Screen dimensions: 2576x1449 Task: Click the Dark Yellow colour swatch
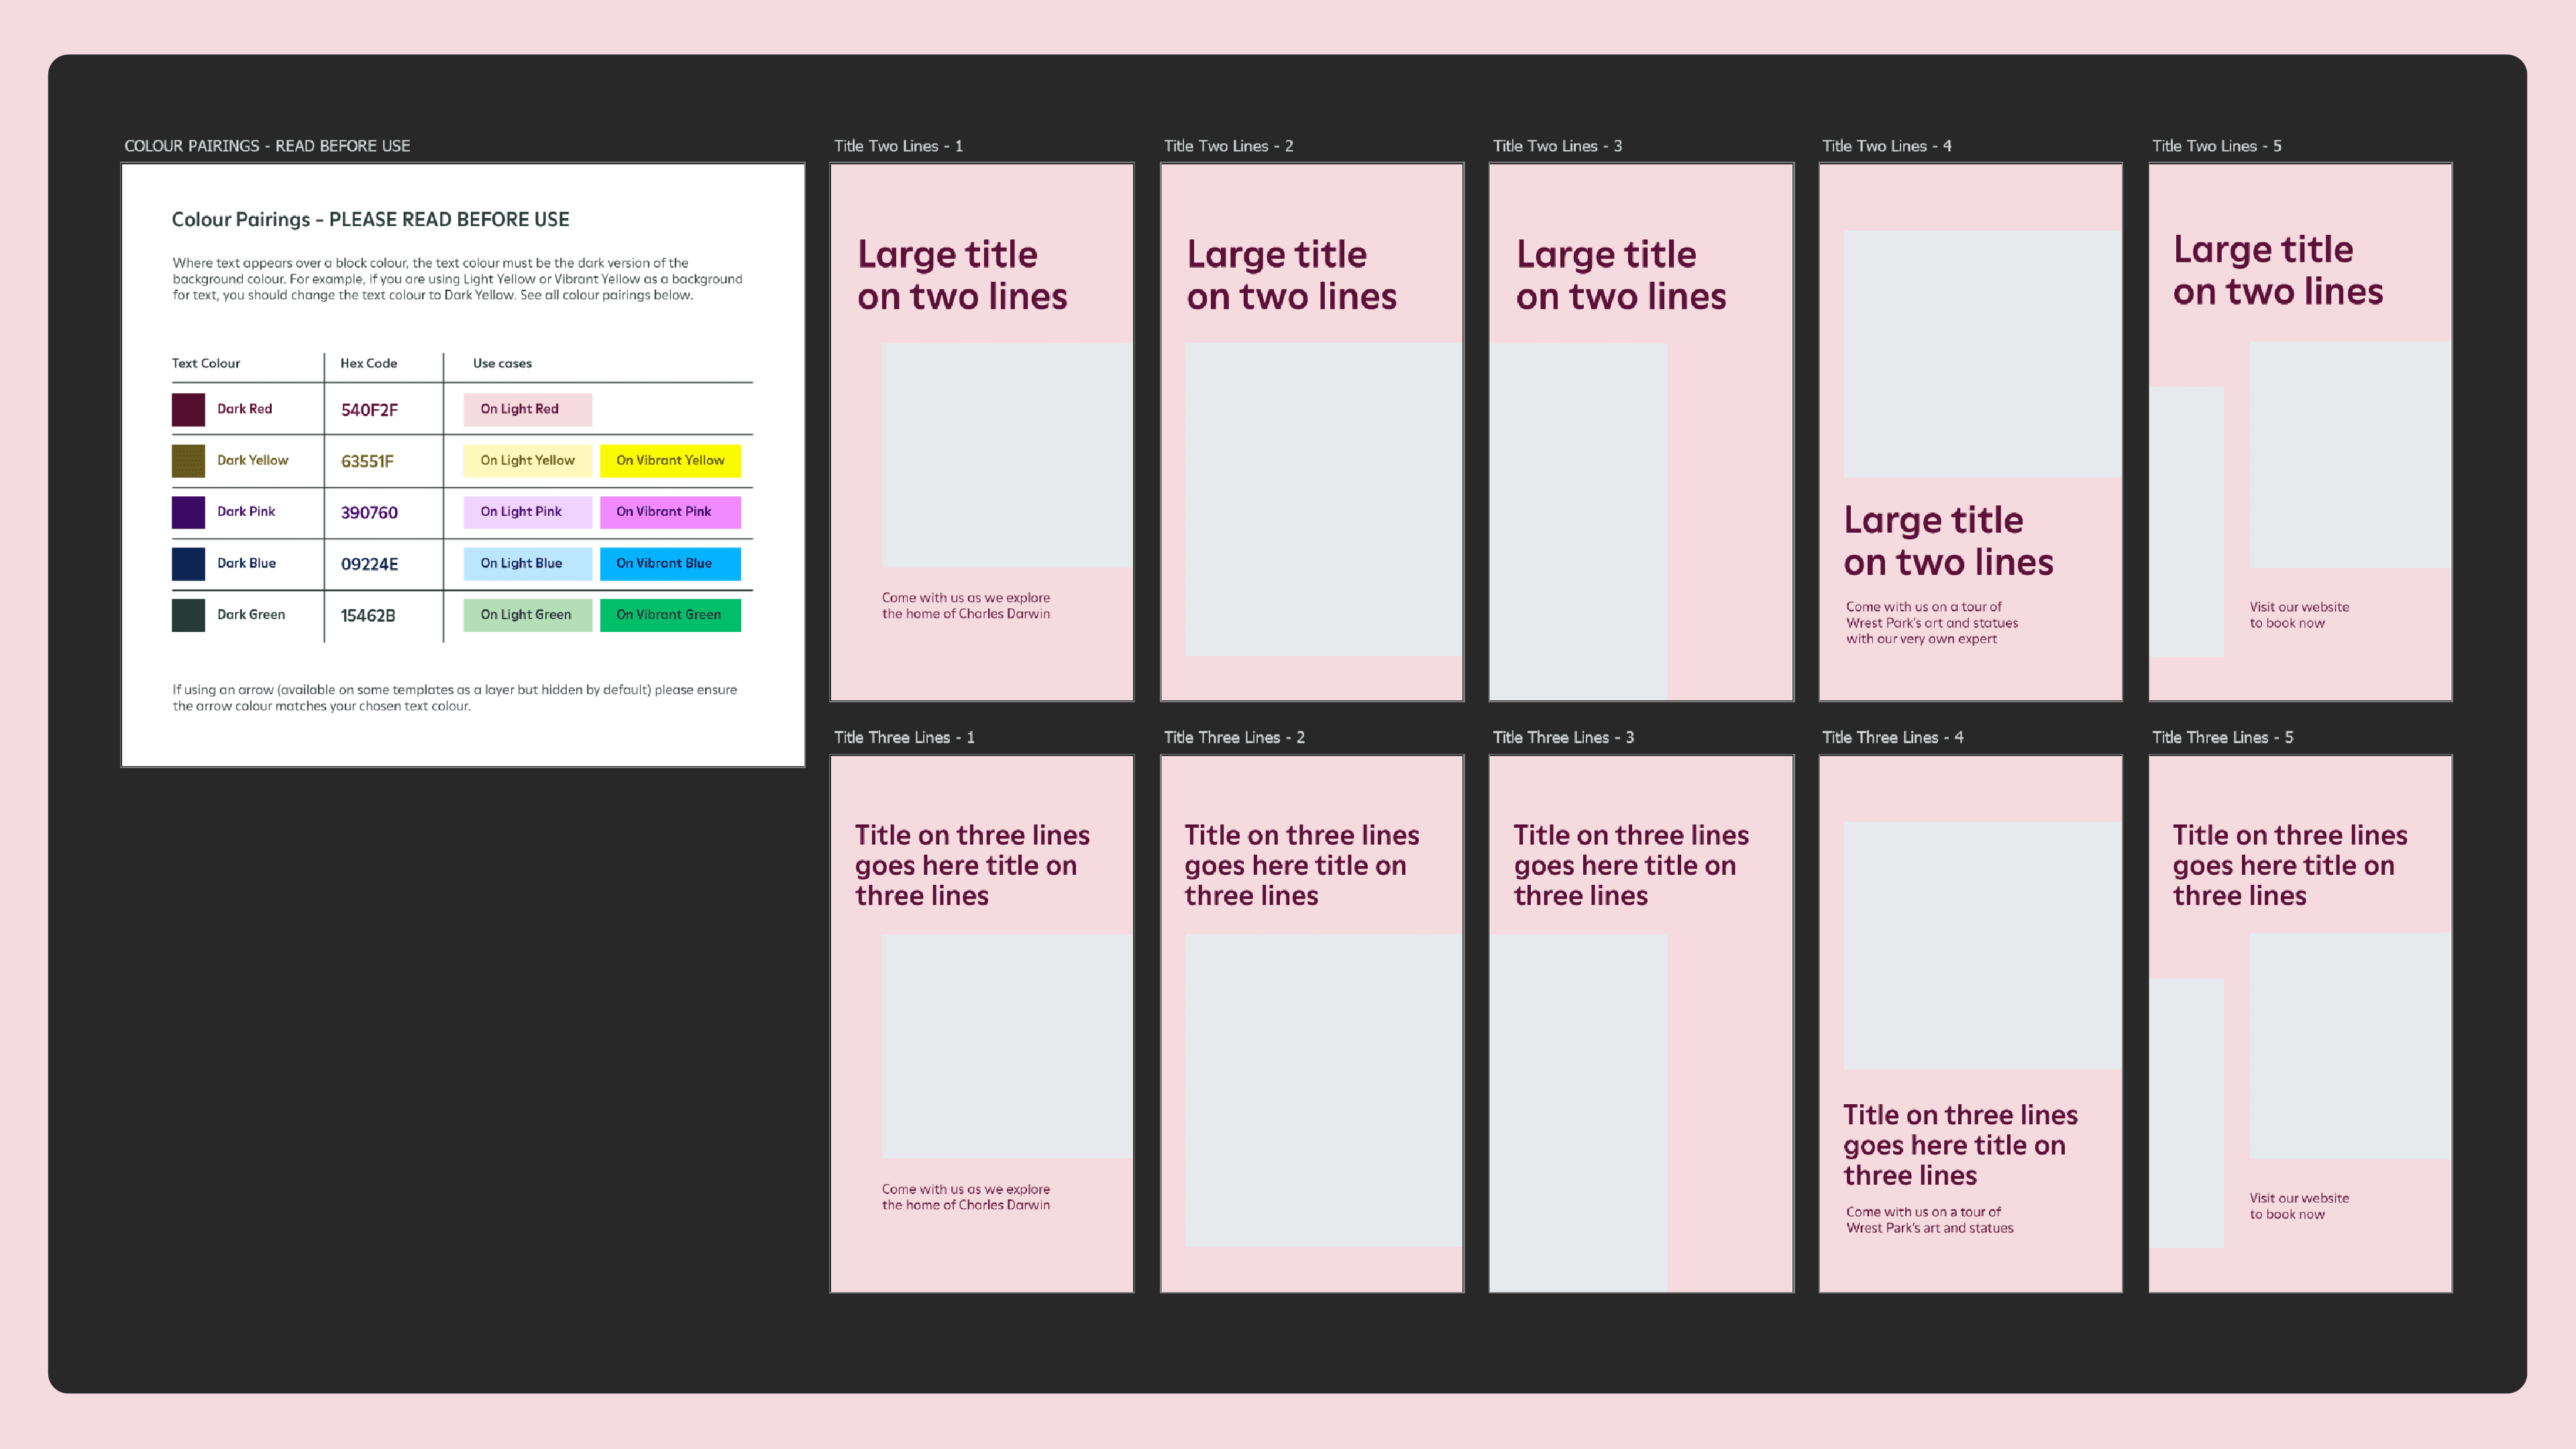(188, 461)
